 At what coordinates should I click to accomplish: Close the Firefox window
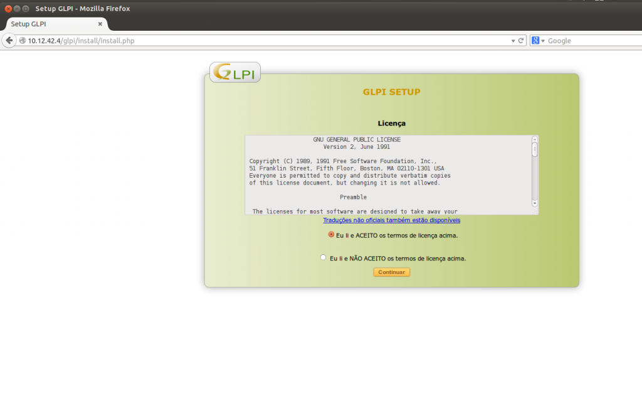tap(8, 9)
